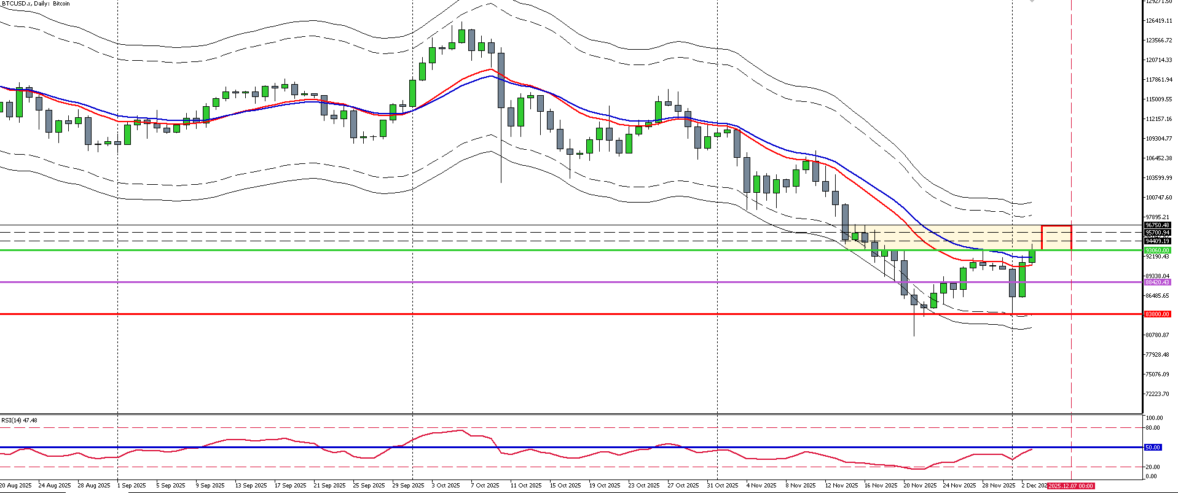1178x493 pixels.
Task: Click the 95700.94 dashed line price label
Action: tap(1157, 233)
